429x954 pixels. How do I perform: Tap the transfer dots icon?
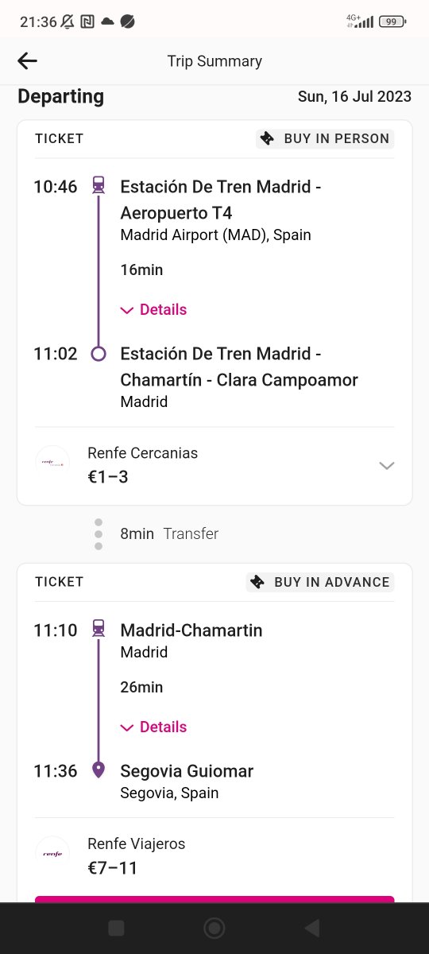click(x=99, y=534)
